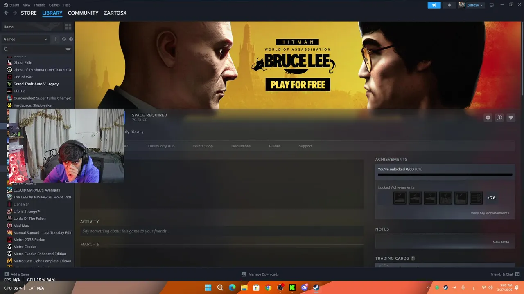Show game info icon
Image resolution: width=524 pixels, height=294 pixels.
tap(499, 118)
